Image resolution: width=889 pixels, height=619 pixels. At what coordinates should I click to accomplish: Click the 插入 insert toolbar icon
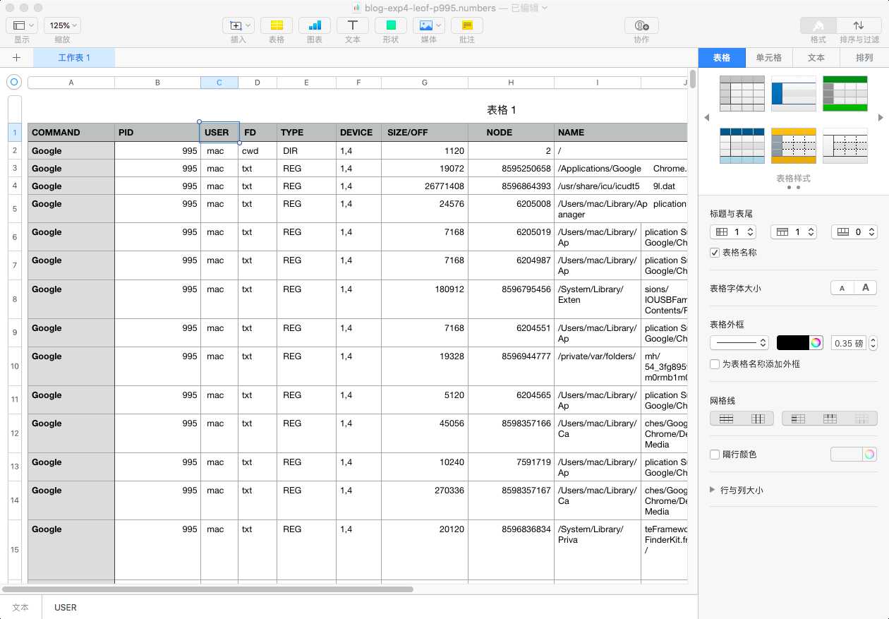point(238,25)
